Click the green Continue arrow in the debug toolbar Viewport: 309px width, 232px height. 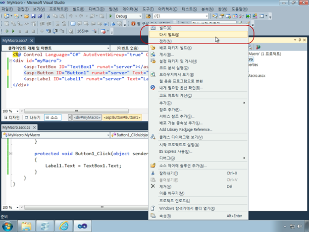13,31
